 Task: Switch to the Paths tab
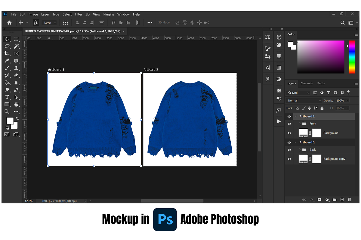click(321, 83)
